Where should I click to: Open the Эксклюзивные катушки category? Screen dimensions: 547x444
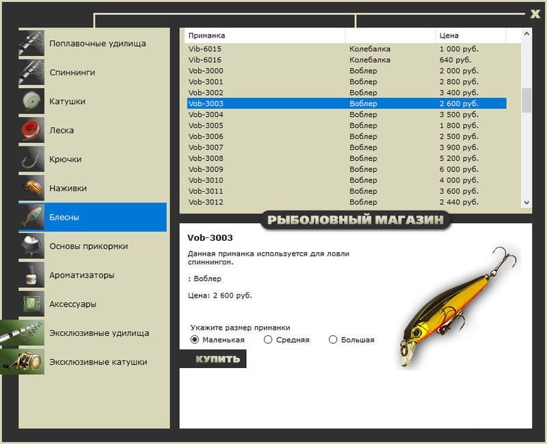(98, 362)
